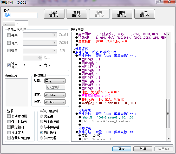Screen dimensions: 176x154
Task: Select 图片消失 : 7 line
Action: pyautogui.click(x=89, y=81)
